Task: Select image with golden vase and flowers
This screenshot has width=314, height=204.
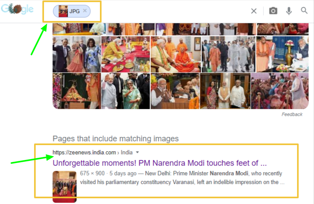Action: [282, 54]
